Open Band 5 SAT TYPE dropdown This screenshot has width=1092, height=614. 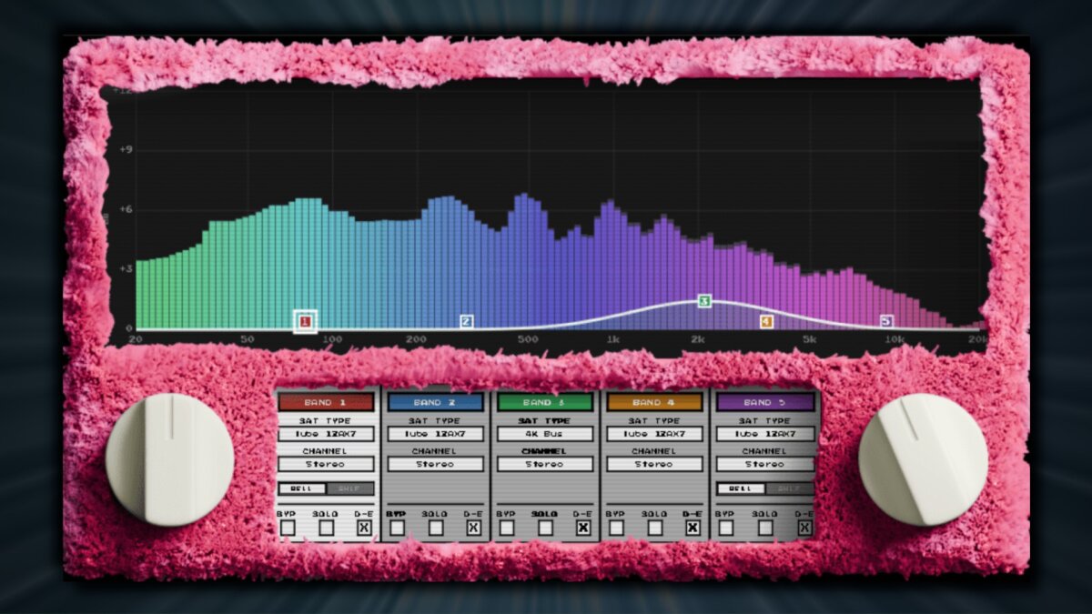tap(765, 434)
